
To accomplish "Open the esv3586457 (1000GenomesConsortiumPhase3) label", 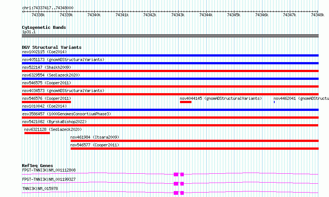I will click(67, 114).
